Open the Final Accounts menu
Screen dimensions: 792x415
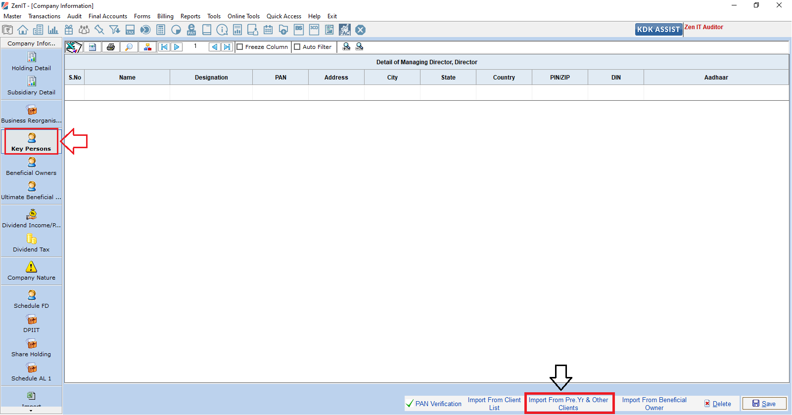click(x=108, y=16)
